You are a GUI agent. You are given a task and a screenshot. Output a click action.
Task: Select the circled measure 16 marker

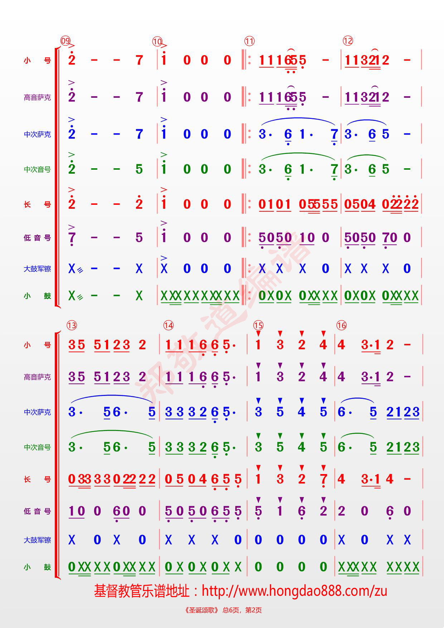(x=342, y=325)
